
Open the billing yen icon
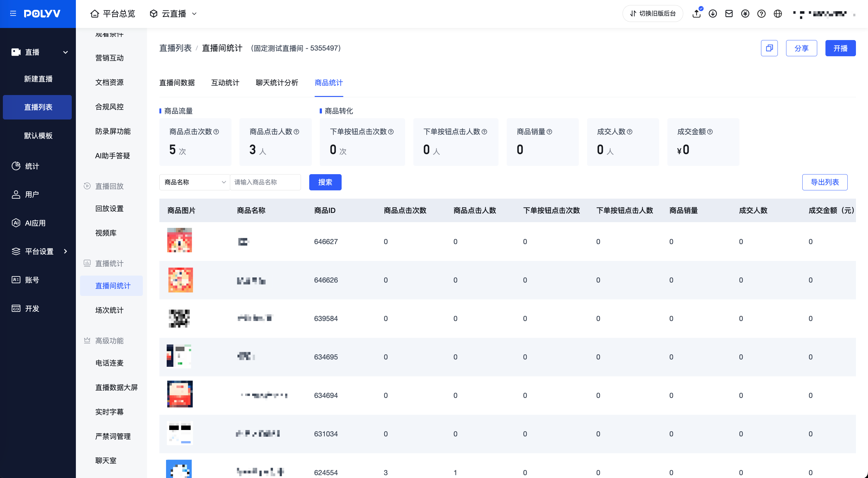745,13
